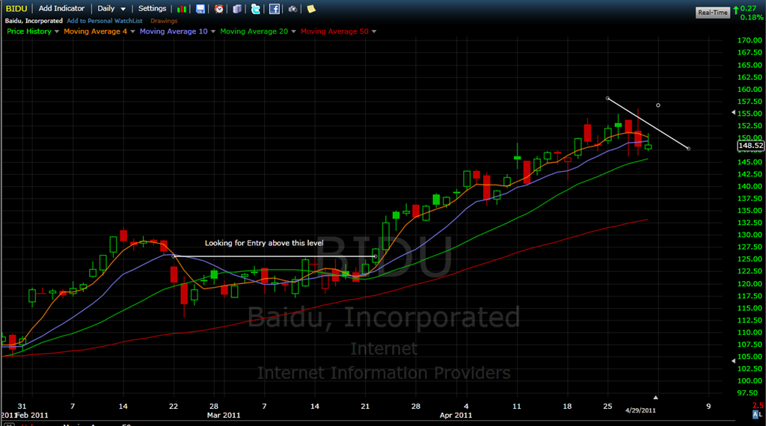The width and height of the screenshot is (766, 426).
Task: Toggle the Real-Time button
Action: [x=713, y=13]
